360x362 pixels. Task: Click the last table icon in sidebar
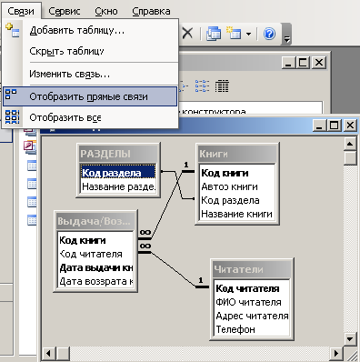(32, 220)
